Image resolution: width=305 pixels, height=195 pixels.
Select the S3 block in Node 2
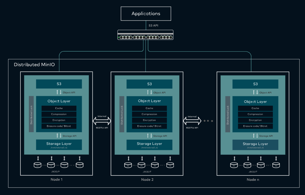149,84
